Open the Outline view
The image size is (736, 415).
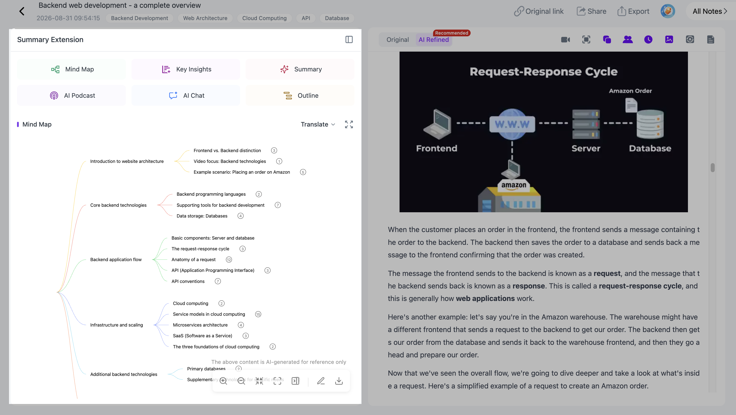click(x=300, y=95)
